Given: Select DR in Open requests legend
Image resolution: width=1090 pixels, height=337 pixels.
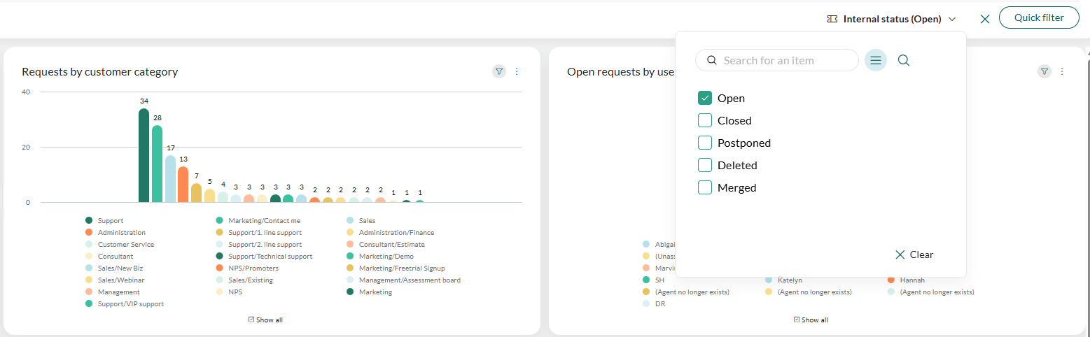Looking at the screenshot, I should click(x=654, y=304).
